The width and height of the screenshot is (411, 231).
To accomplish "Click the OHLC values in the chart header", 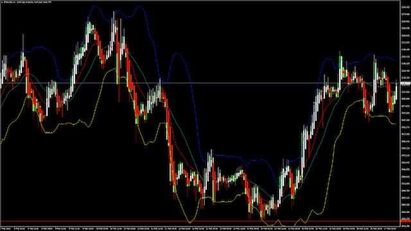I will tap(34, 2).
